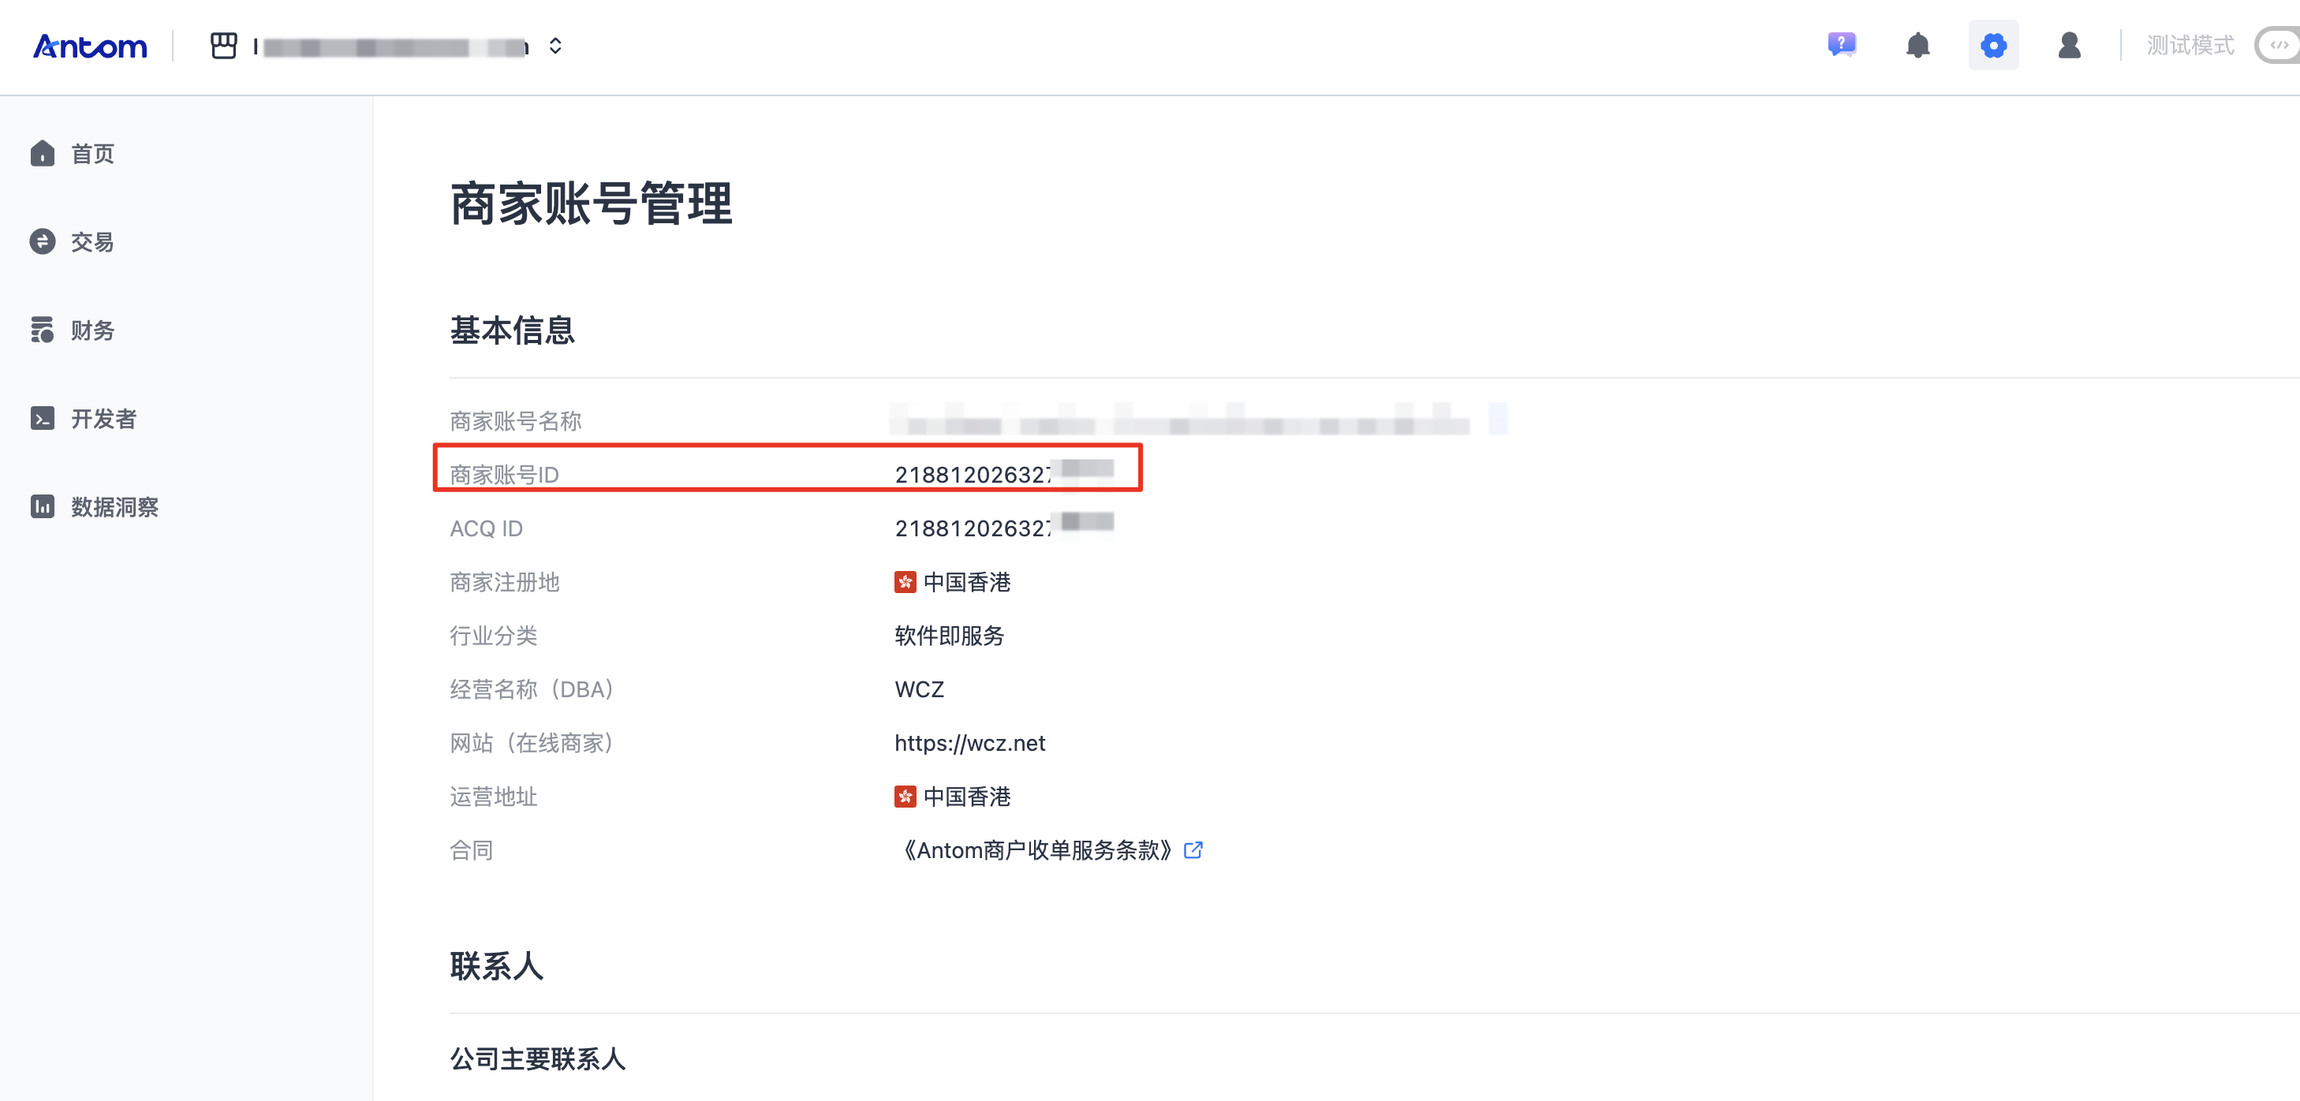Image resolution: width=2300 pixels, height=1101 pixels.
Task: Open the notifications bell
Action: point(1917,45)
